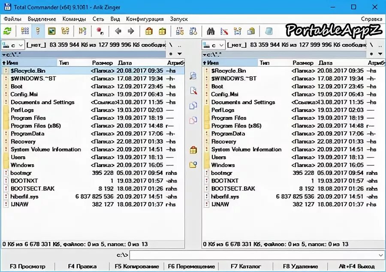386x272 pixels.
Task: Open the Справка menu
Action: (x=371, y=19)
